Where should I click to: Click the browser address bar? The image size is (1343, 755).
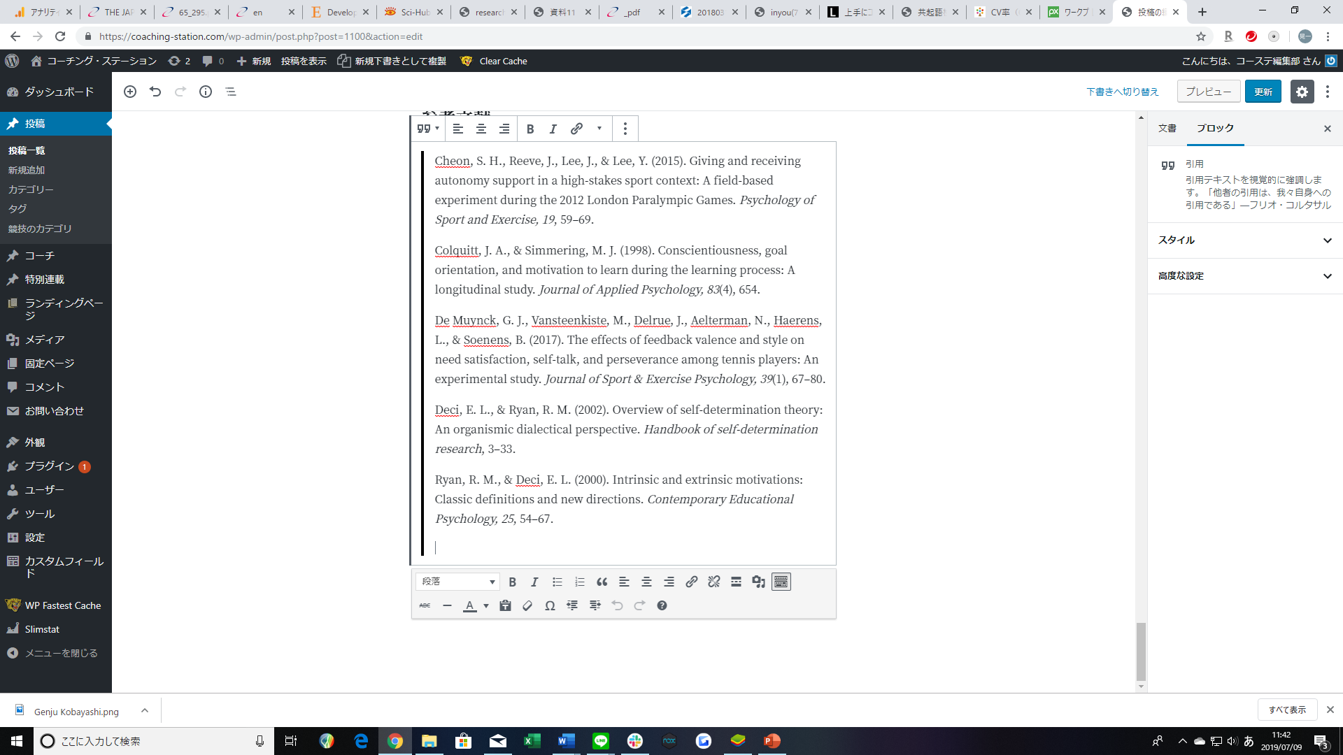coord(630,36)
